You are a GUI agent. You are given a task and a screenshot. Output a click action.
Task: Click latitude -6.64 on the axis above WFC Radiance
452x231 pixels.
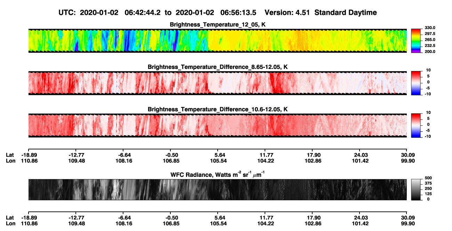123,155
